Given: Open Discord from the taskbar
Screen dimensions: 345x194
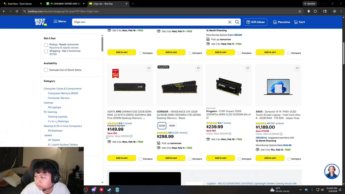Looking at the screenshot, I should 94,190.
